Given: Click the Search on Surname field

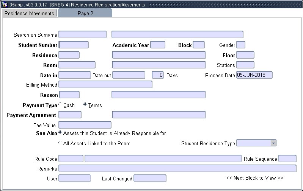Looking at the screenshot, I should pyautogui.click(x=83, y=35).
